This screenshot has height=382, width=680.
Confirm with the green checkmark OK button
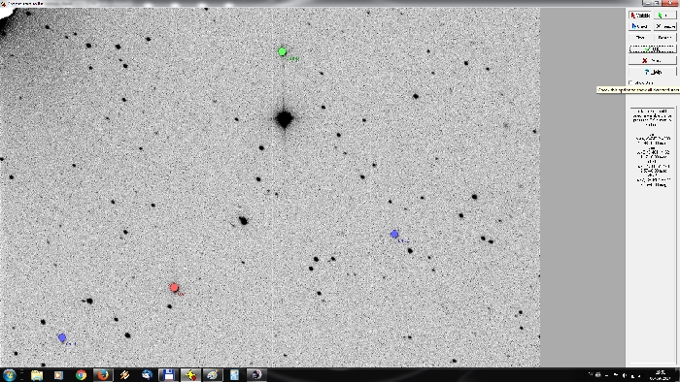652,49
